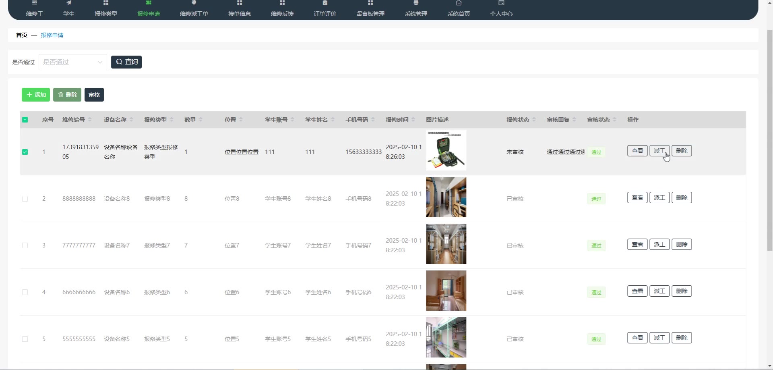Screen dimensions: 773x370
Task: Sort by 审核状态 column
Action: 614,120
